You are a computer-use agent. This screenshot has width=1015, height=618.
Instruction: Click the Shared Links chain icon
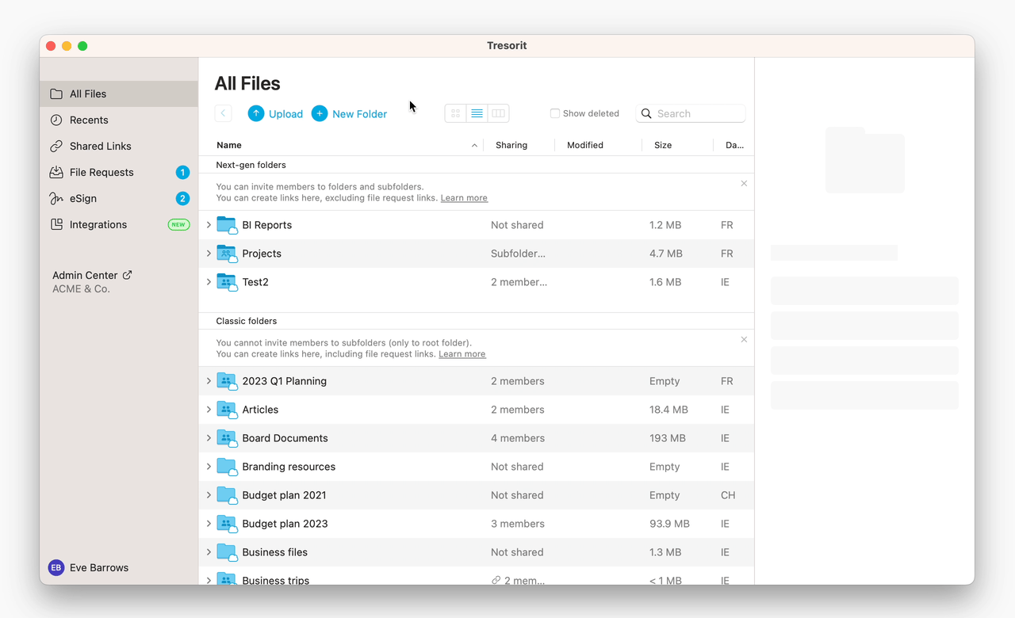click(x=56, y=146)
